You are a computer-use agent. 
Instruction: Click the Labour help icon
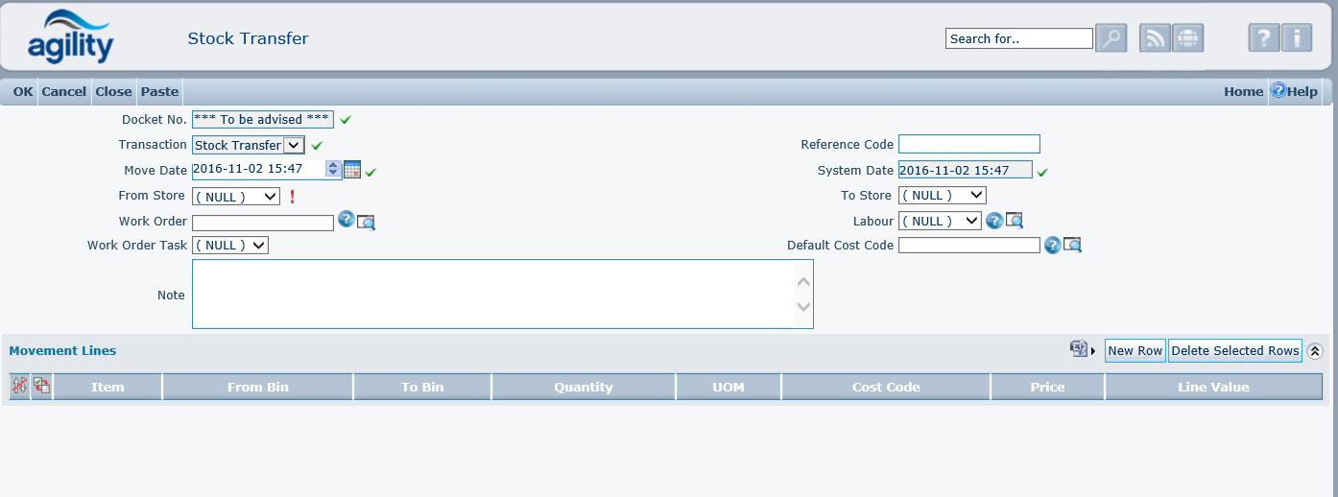[994, 221]
